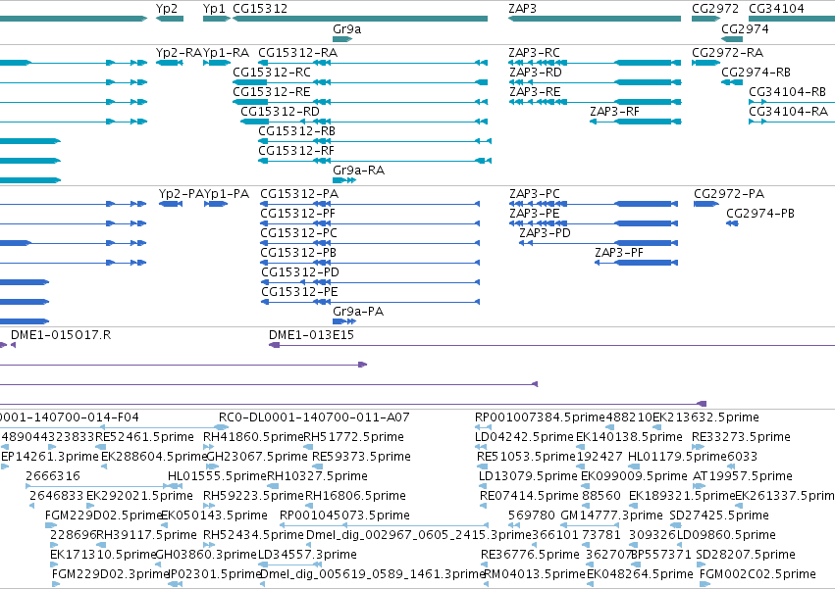The width and height of the screenshot is (835, 589).
Task: Click EST label RE33273.5prime
Action: [x=741, y=437]
